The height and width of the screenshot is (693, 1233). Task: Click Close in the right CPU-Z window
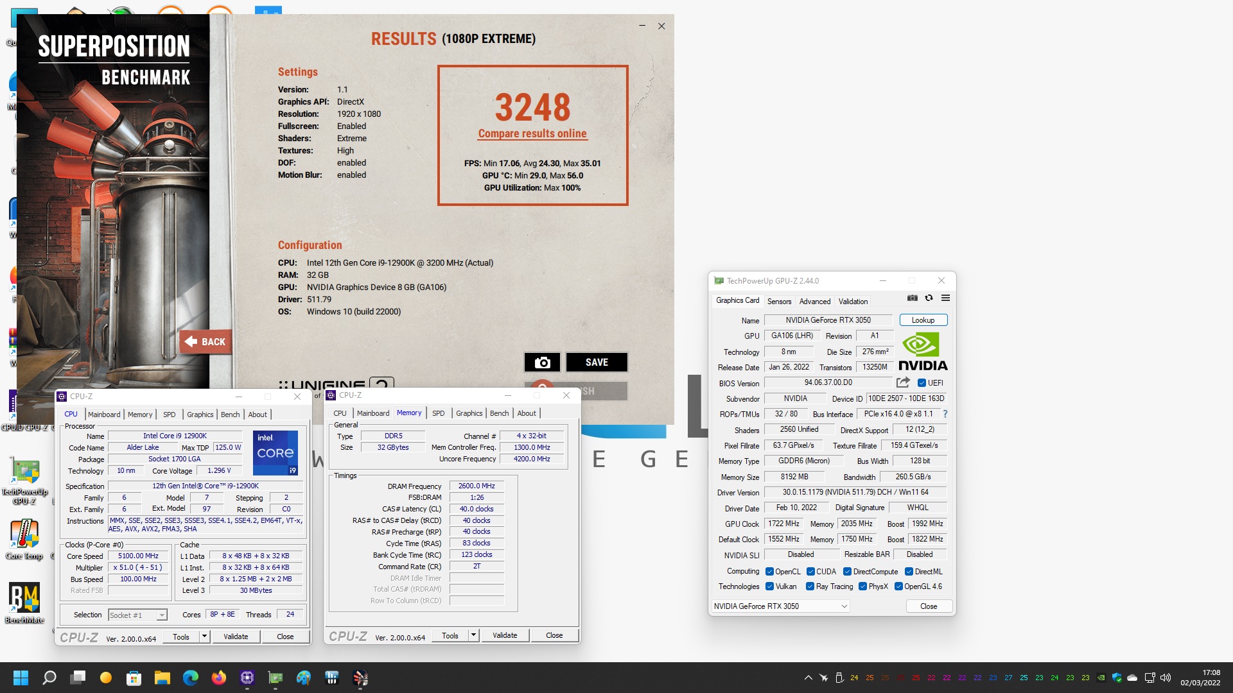click(x=554, y=635)
